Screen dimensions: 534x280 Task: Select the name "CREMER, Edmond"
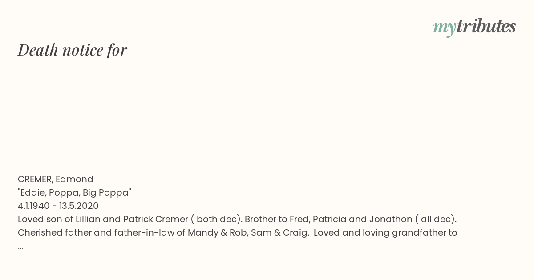(56, 179)
